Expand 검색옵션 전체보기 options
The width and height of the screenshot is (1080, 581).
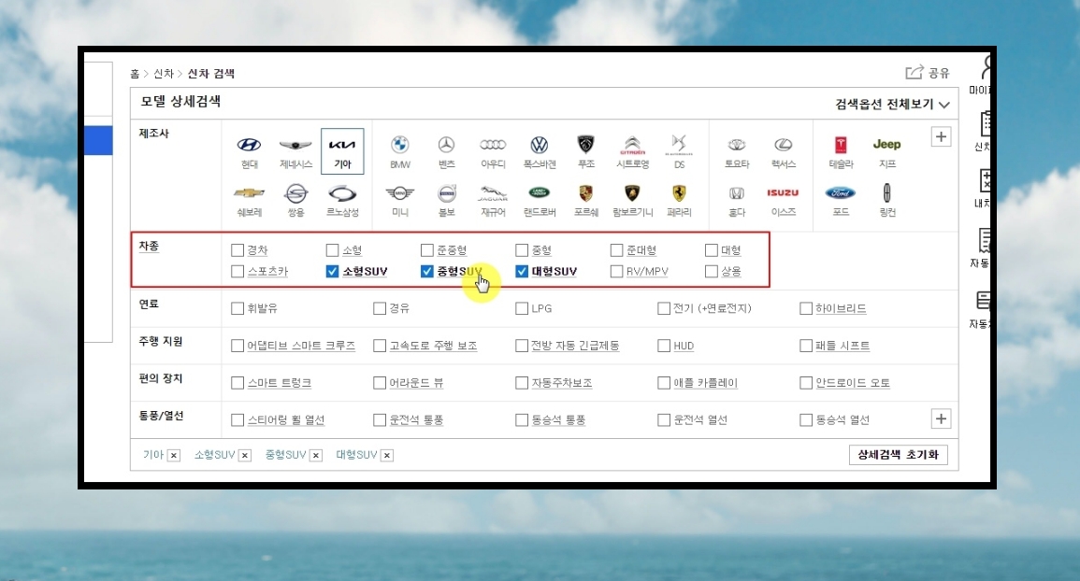pyautogui.click(x=892, y=104)
